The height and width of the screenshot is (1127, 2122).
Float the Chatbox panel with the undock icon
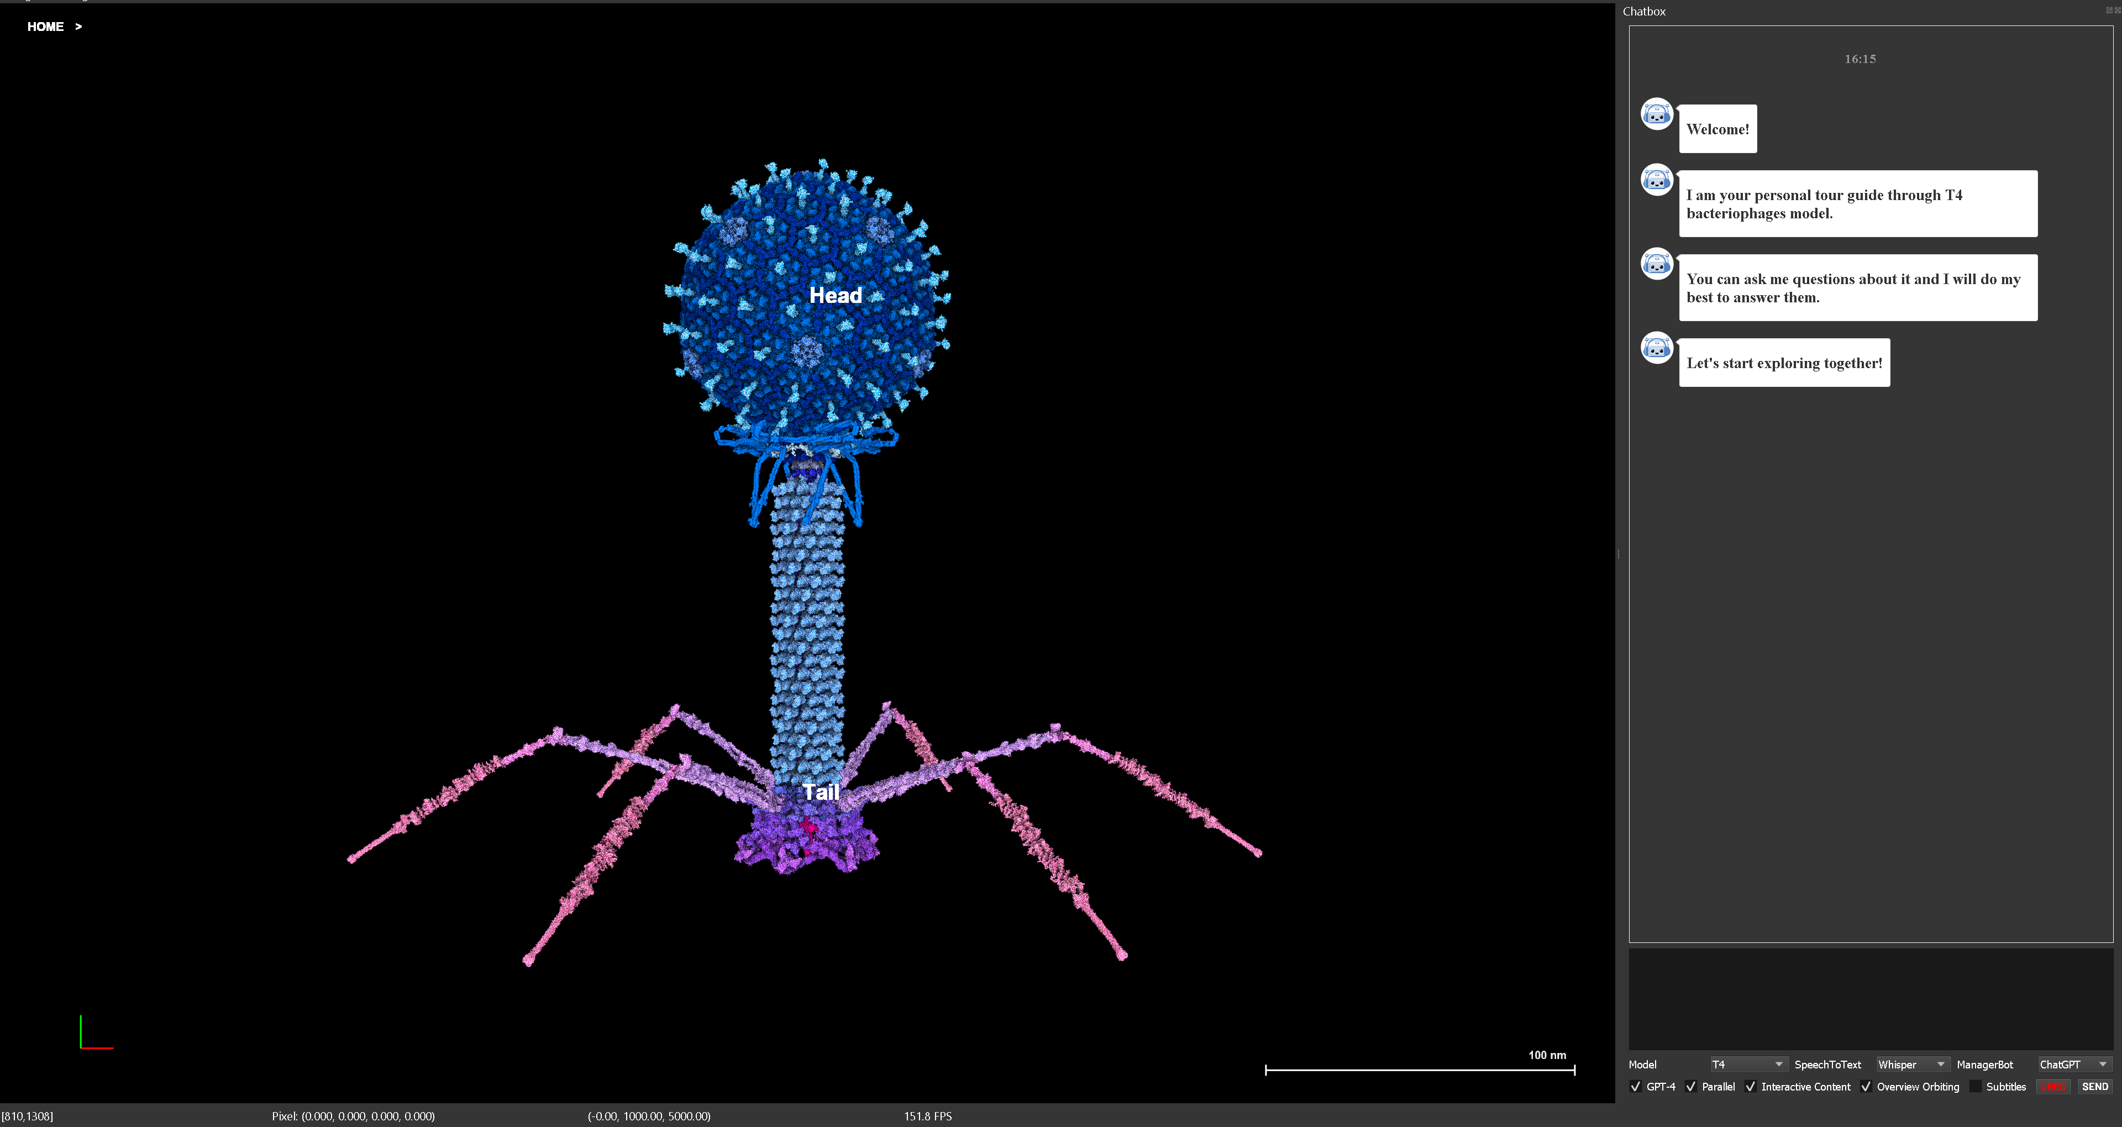[x=2109, y=11]
